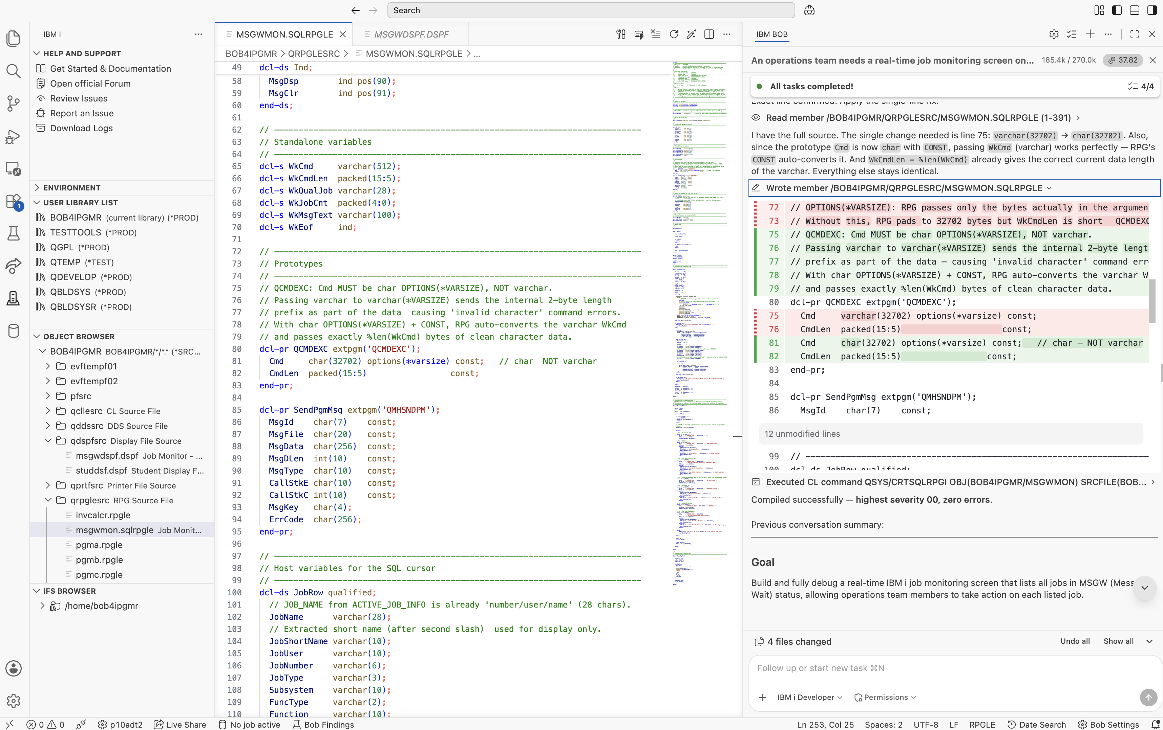Expand qcllesrc CL Source File
This screenshot has width=1163, height=730.
48,411
